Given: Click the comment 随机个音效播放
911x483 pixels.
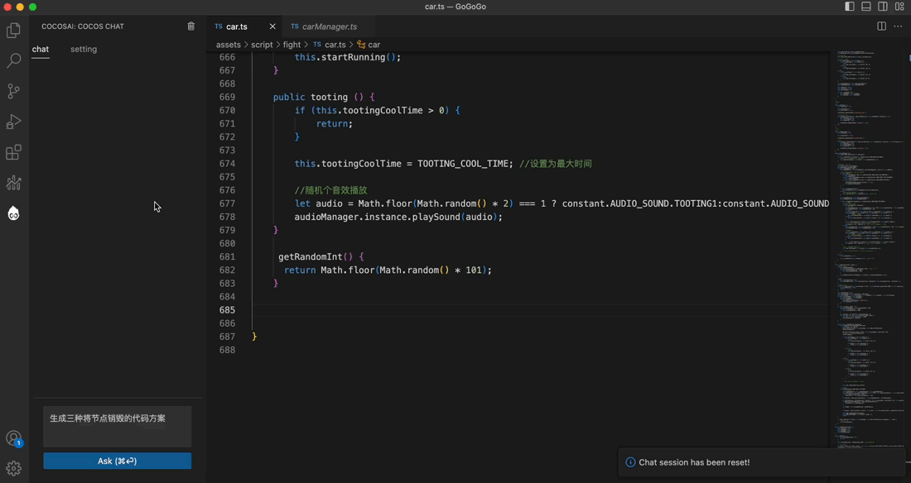Looking at the screenshot, I should coord(330,190).
